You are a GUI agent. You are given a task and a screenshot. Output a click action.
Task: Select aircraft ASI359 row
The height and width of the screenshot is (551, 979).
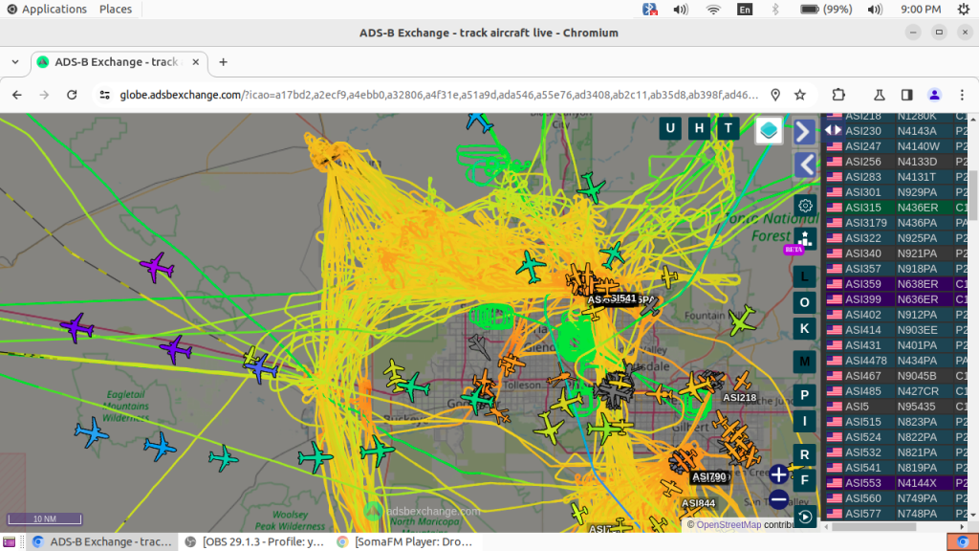[897, 284]
